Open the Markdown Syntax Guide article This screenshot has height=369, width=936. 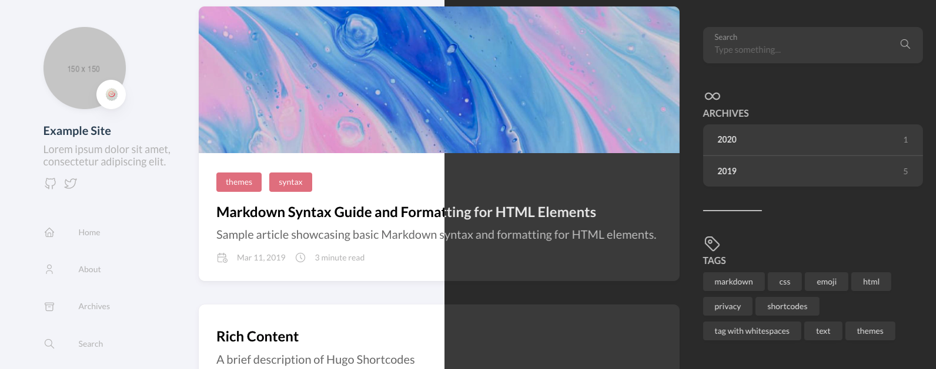[406, 212]
